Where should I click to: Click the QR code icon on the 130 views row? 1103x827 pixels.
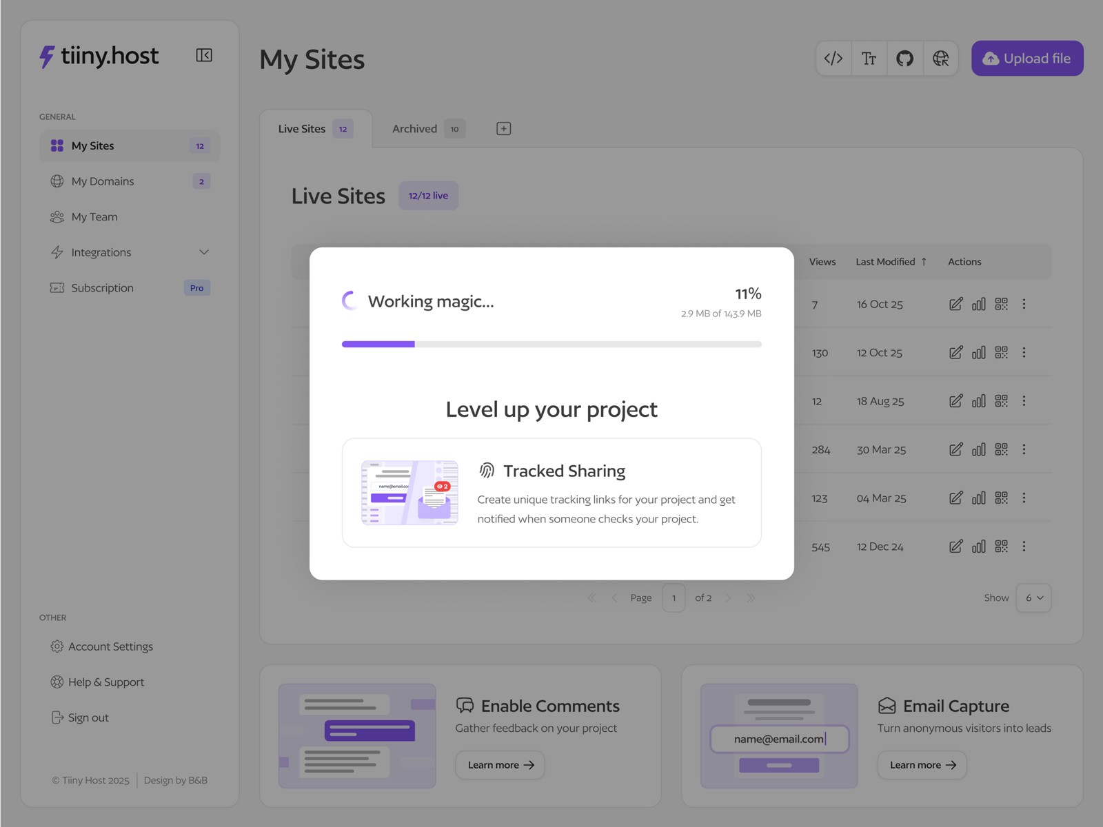click(x=1002, y=352)
